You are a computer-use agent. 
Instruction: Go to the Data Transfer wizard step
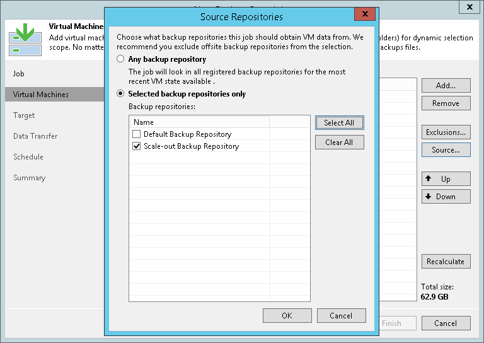pos(35,136)
